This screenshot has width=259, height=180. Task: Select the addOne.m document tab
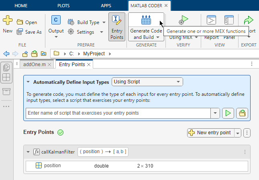click(x=35, y=64)
